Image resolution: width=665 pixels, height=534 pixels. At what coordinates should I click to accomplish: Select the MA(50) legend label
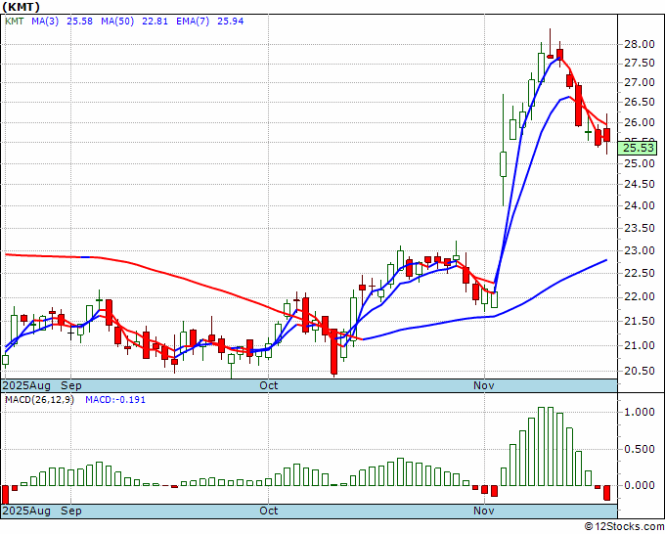(117, 22)
